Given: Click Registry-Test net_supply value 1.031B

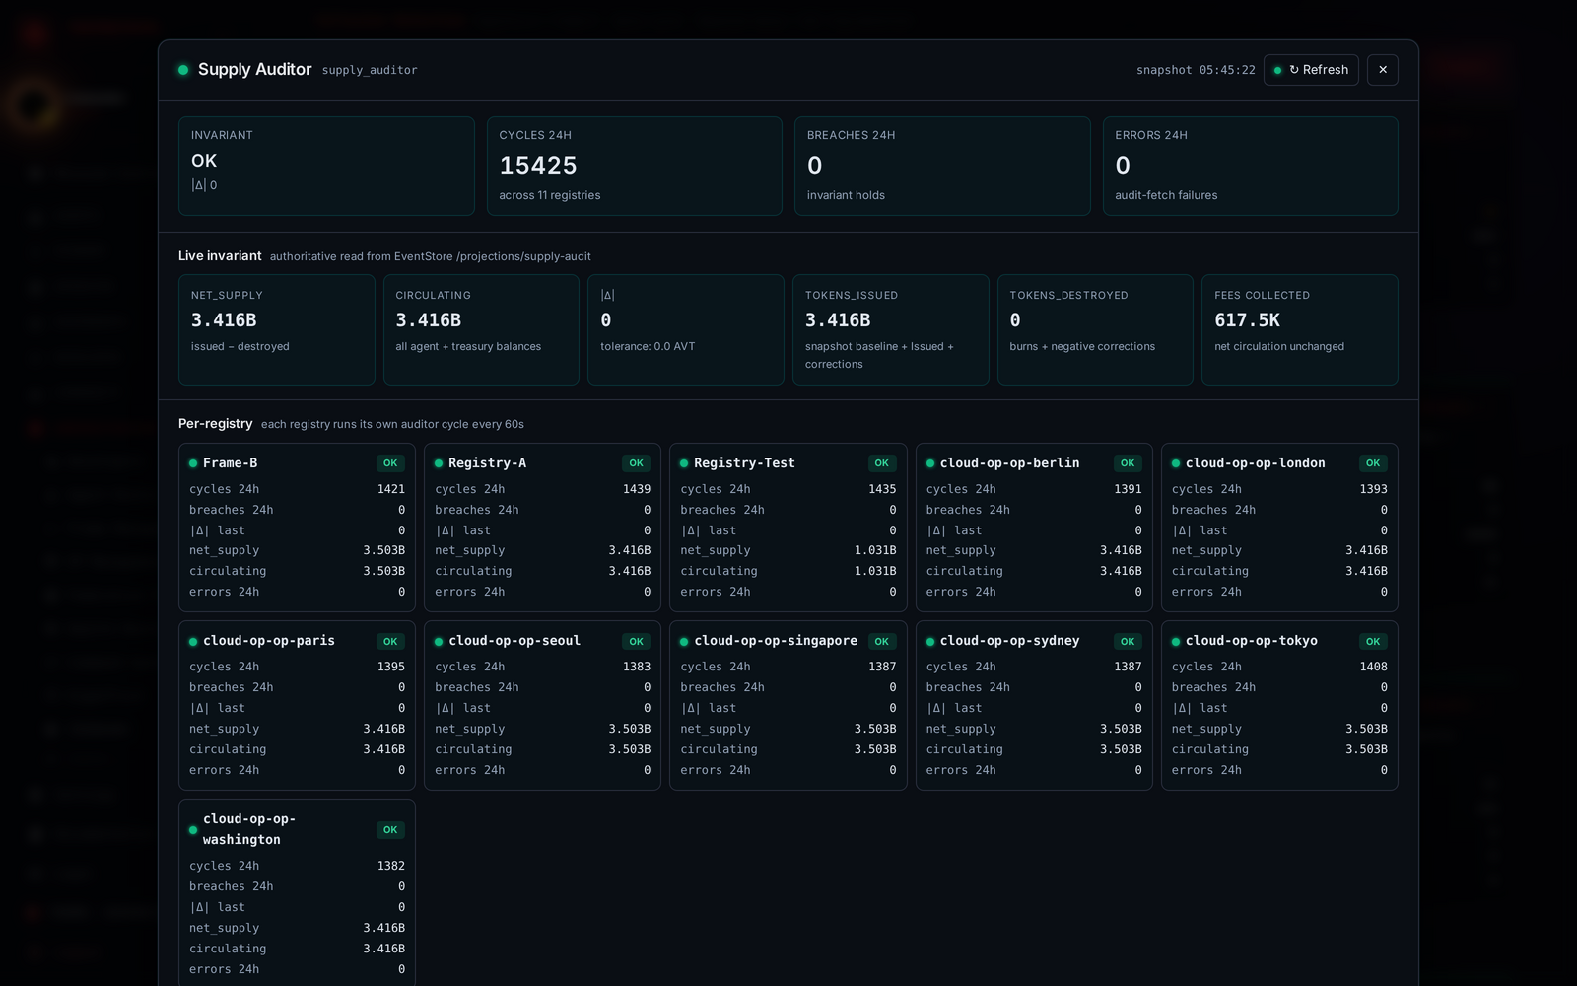Looking at the screenshot, I should coord(875,551).
